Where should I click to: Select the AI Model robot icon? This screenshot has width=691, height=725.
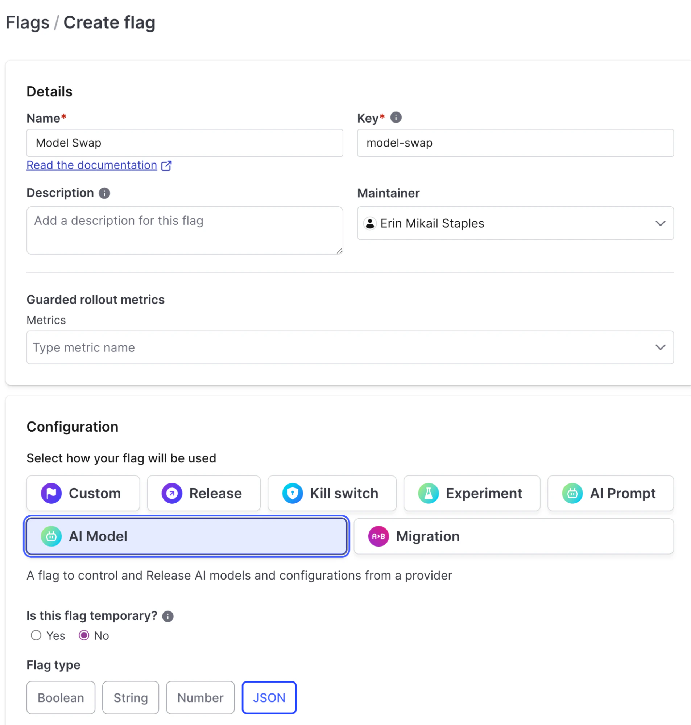(x=51, y=536)
